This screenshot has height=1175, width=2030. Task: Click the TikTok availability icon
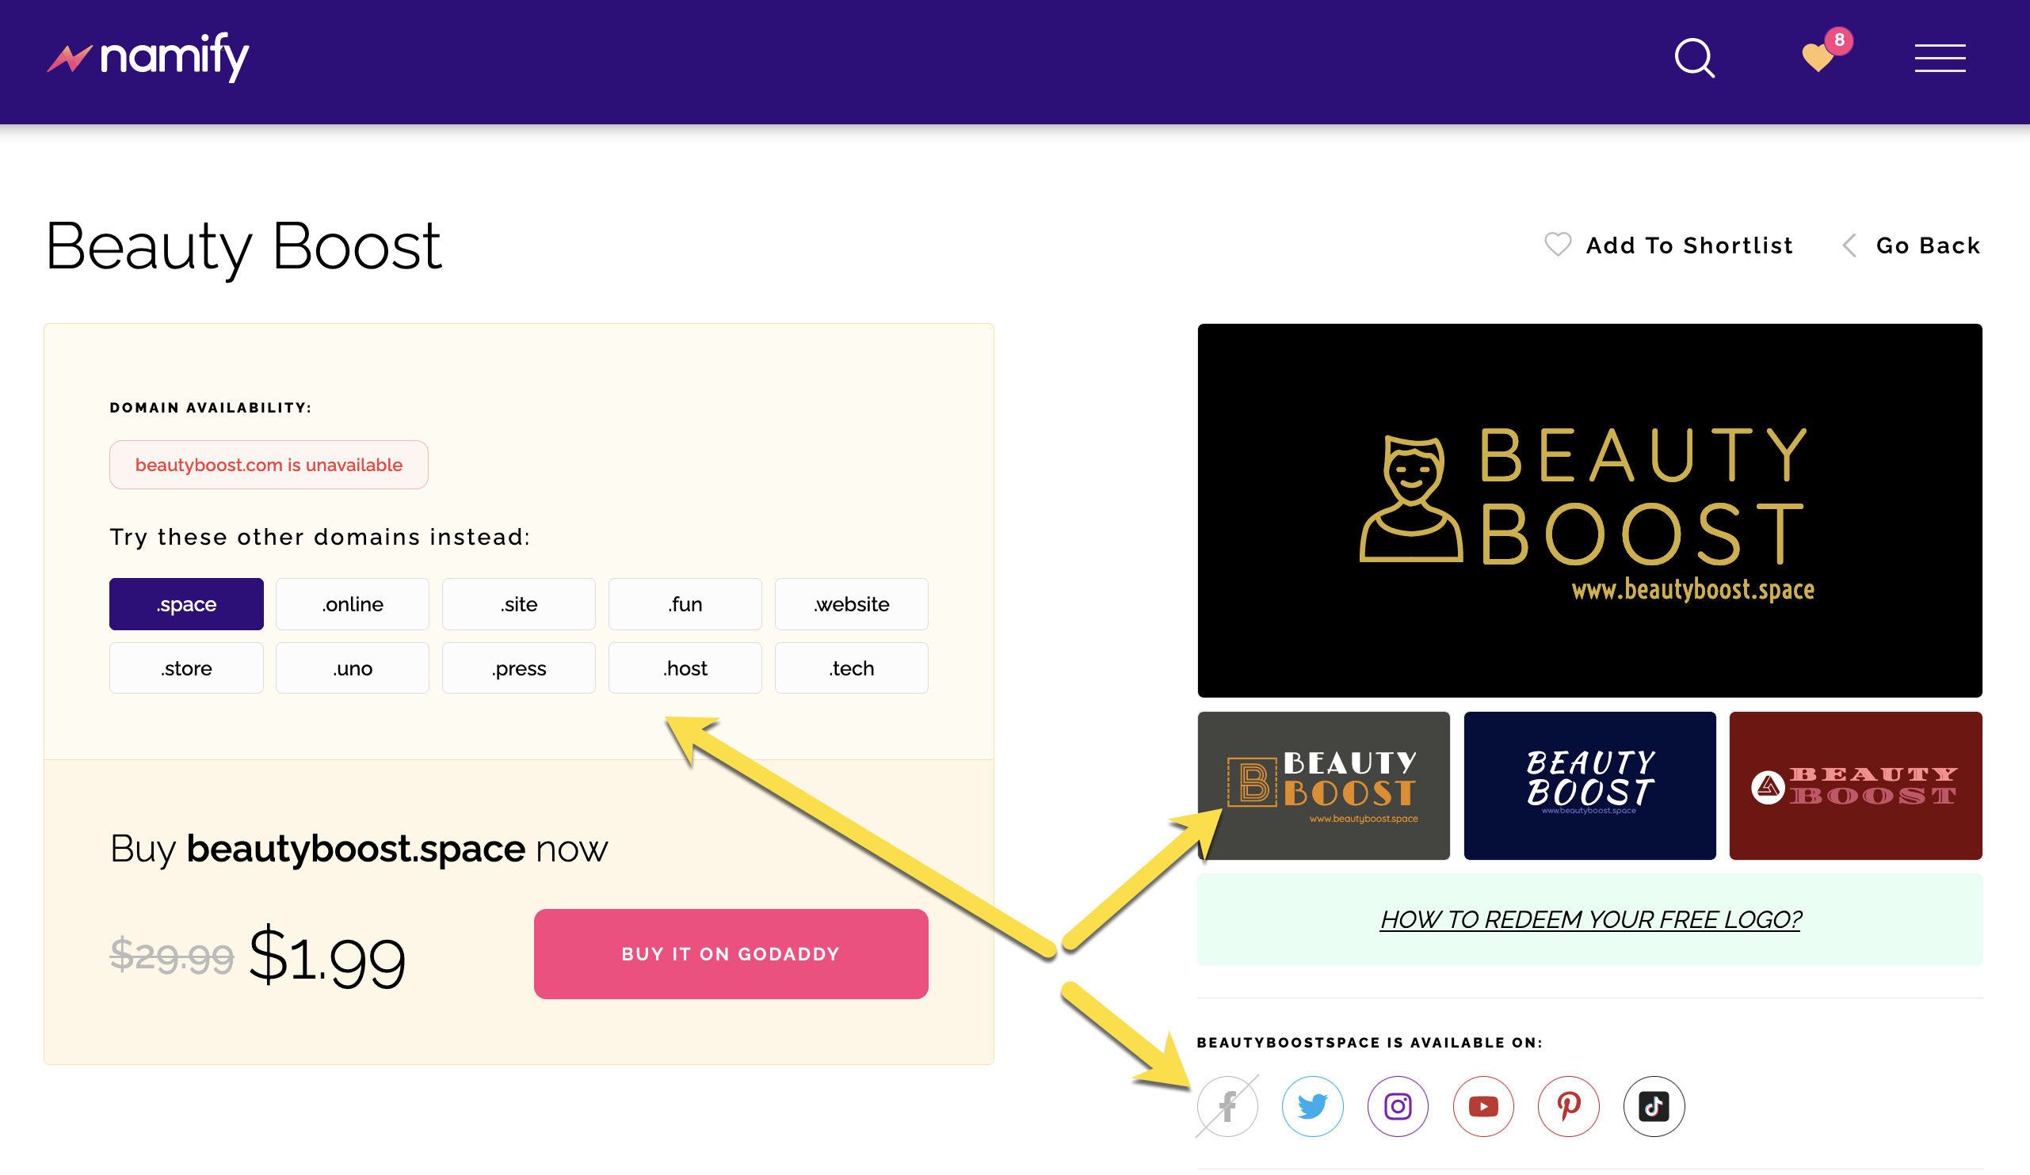coord(1653,1106)
